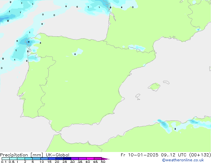Click the "5" value on the Galicia coast
Viewport: 211px width, 163px height.
pos(29,42)
